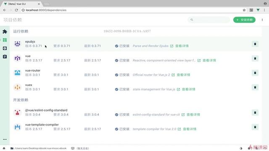Open Chrome's three-dot menu
269x151 pixels.
(x=264, y=10)
